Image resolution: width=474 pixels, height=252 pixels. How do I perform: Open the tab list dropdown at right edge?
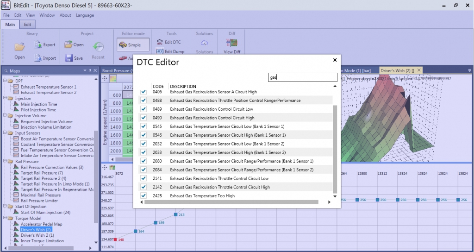(x=470, y=70)
